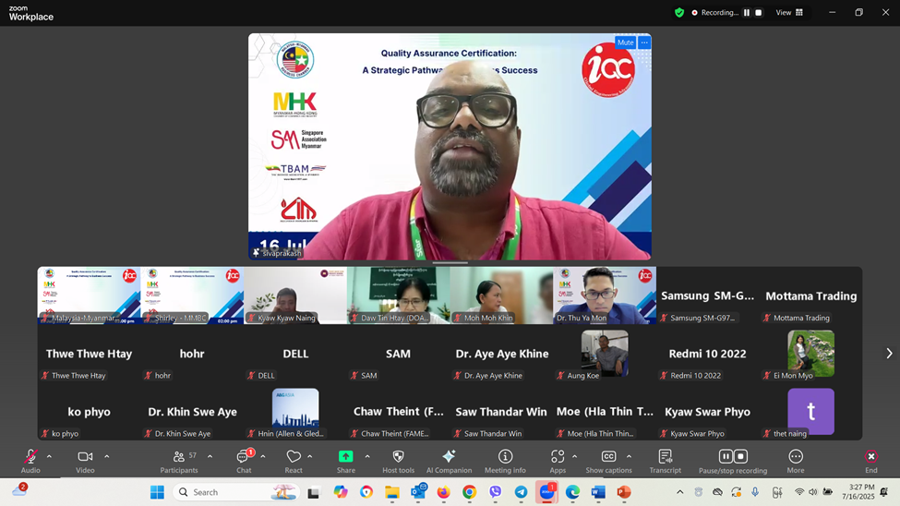The height and width of the screenshot is (506, 900).
Task: Click the red End meeting button
Action: pos(870,457)
